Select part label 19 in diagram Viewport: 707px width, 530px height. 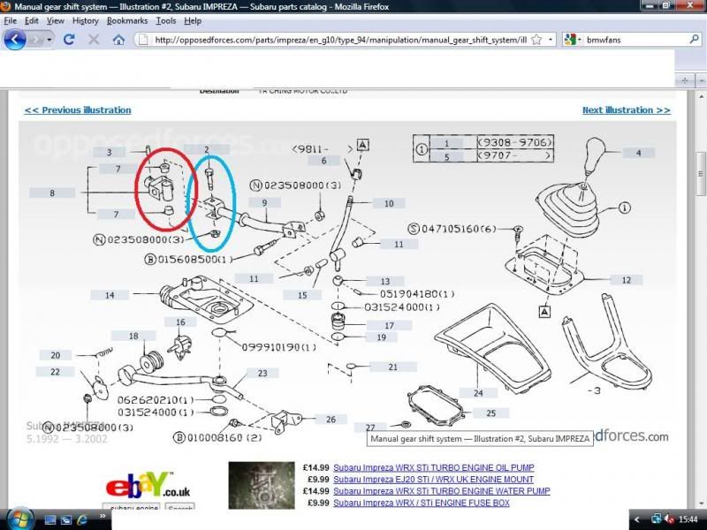pyautogui.click(x=382, y=337)
